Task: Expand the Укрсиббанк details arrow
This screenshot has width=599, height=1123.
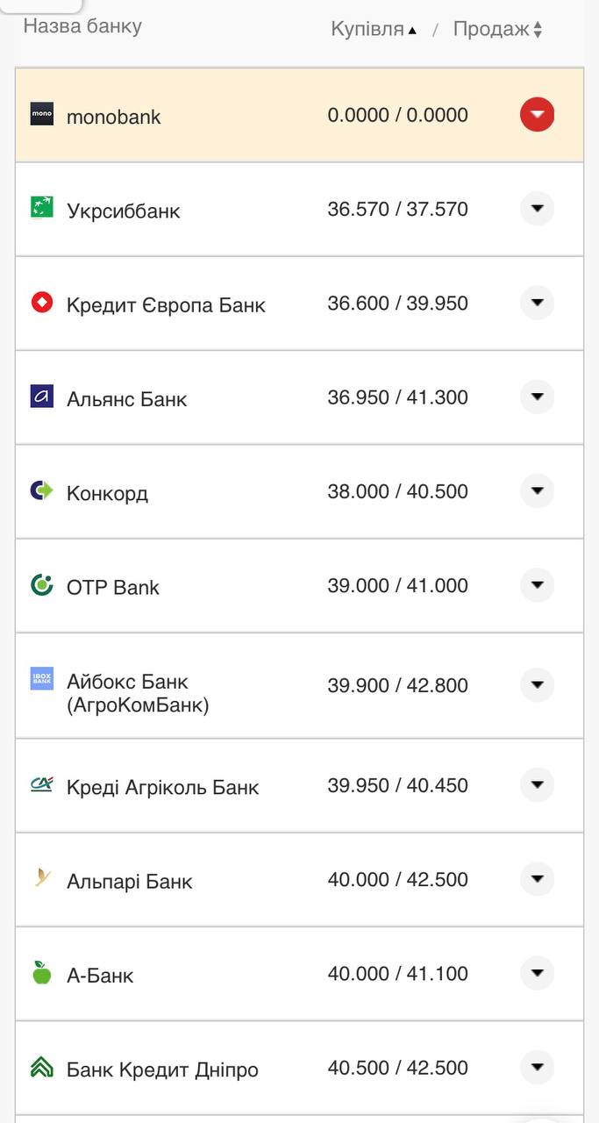Action: point(537,209)
